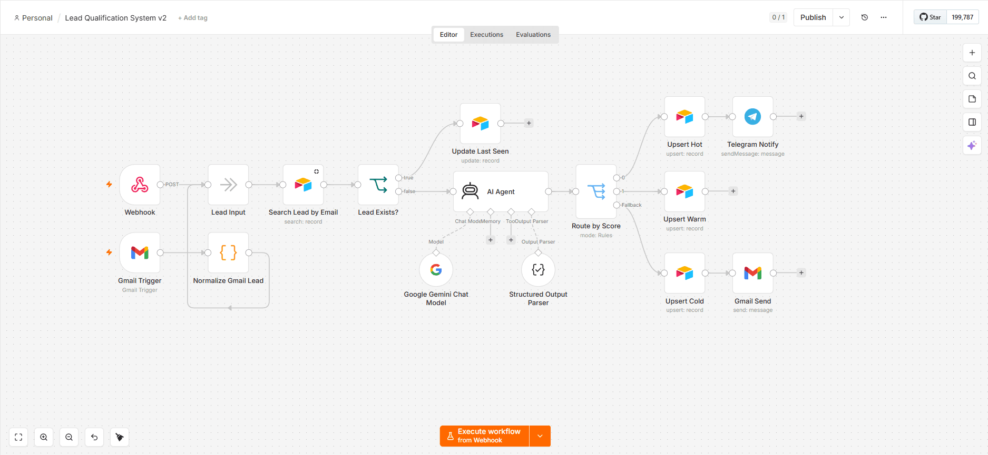The height and width of the screenshot is (455, 988).
Task: Execute workflow from Webhook
Action: click(484, 436)
